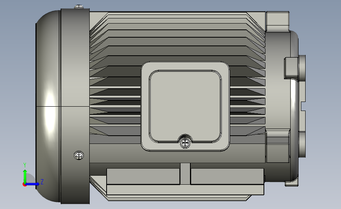Select the vertical rib on the mounting foot
Image resolution: width=341 pixels, height=209 pixels.
click(185, 174)
